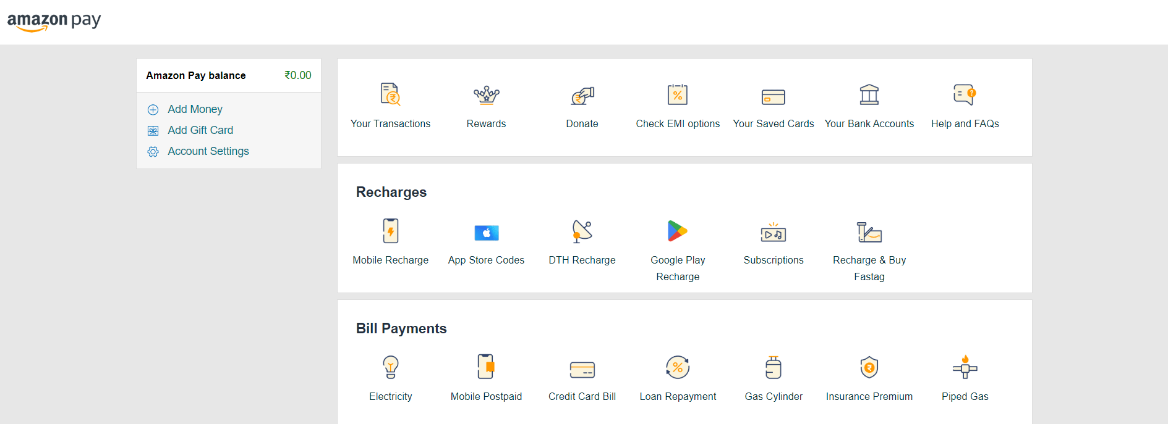Open Your Transactions receipt icon

pyautogui.click(x=391, y=94)
